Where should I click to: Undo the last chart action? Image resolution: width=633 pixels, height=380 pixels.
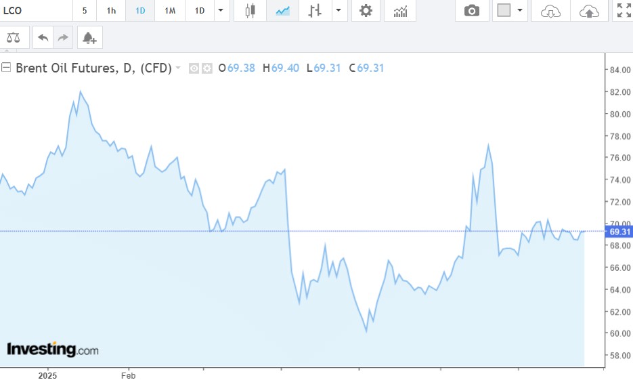pyautogui.click(x=43, y=38)
